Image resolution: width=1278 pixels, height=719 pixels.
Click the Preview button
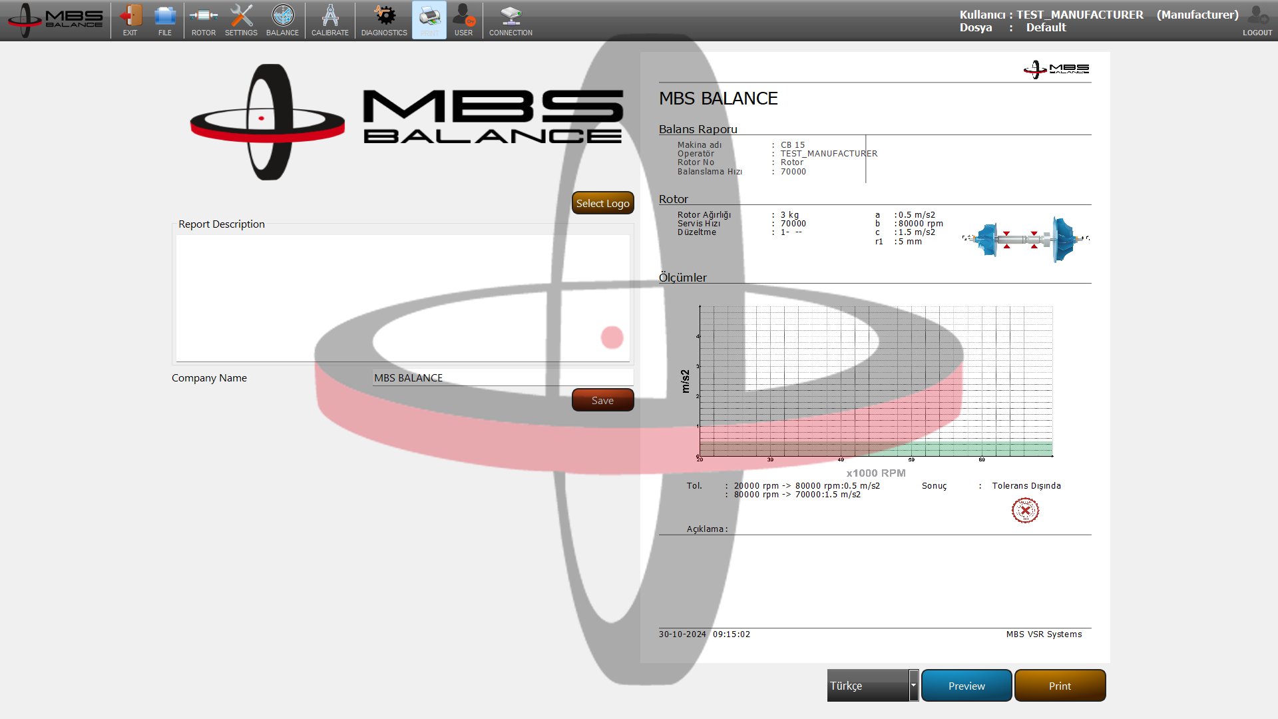coord(966,685)
